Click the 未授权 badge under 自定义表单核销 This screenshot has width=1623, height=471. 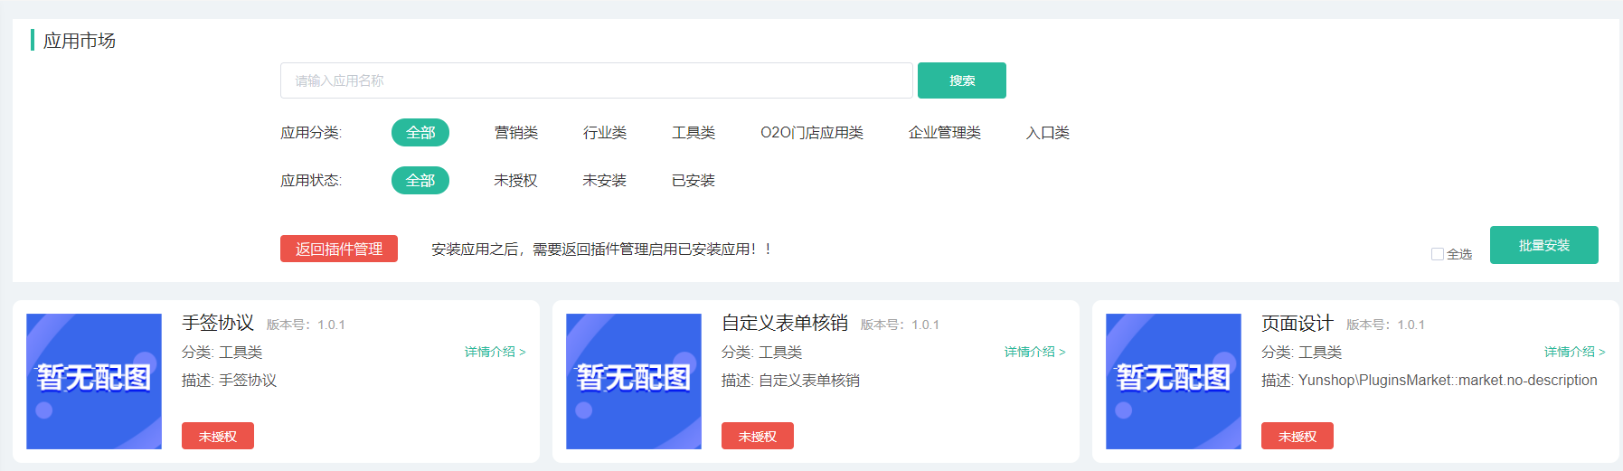[757, 436]
